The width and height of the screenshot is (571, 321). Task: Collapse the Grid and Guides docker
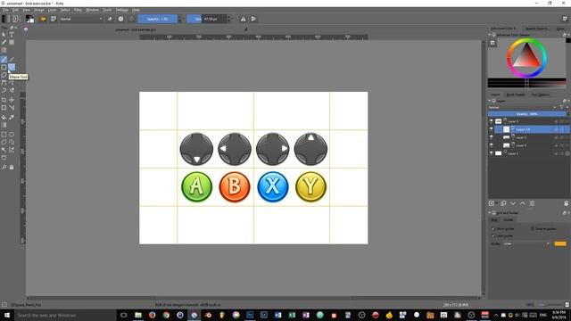[490, 212]
